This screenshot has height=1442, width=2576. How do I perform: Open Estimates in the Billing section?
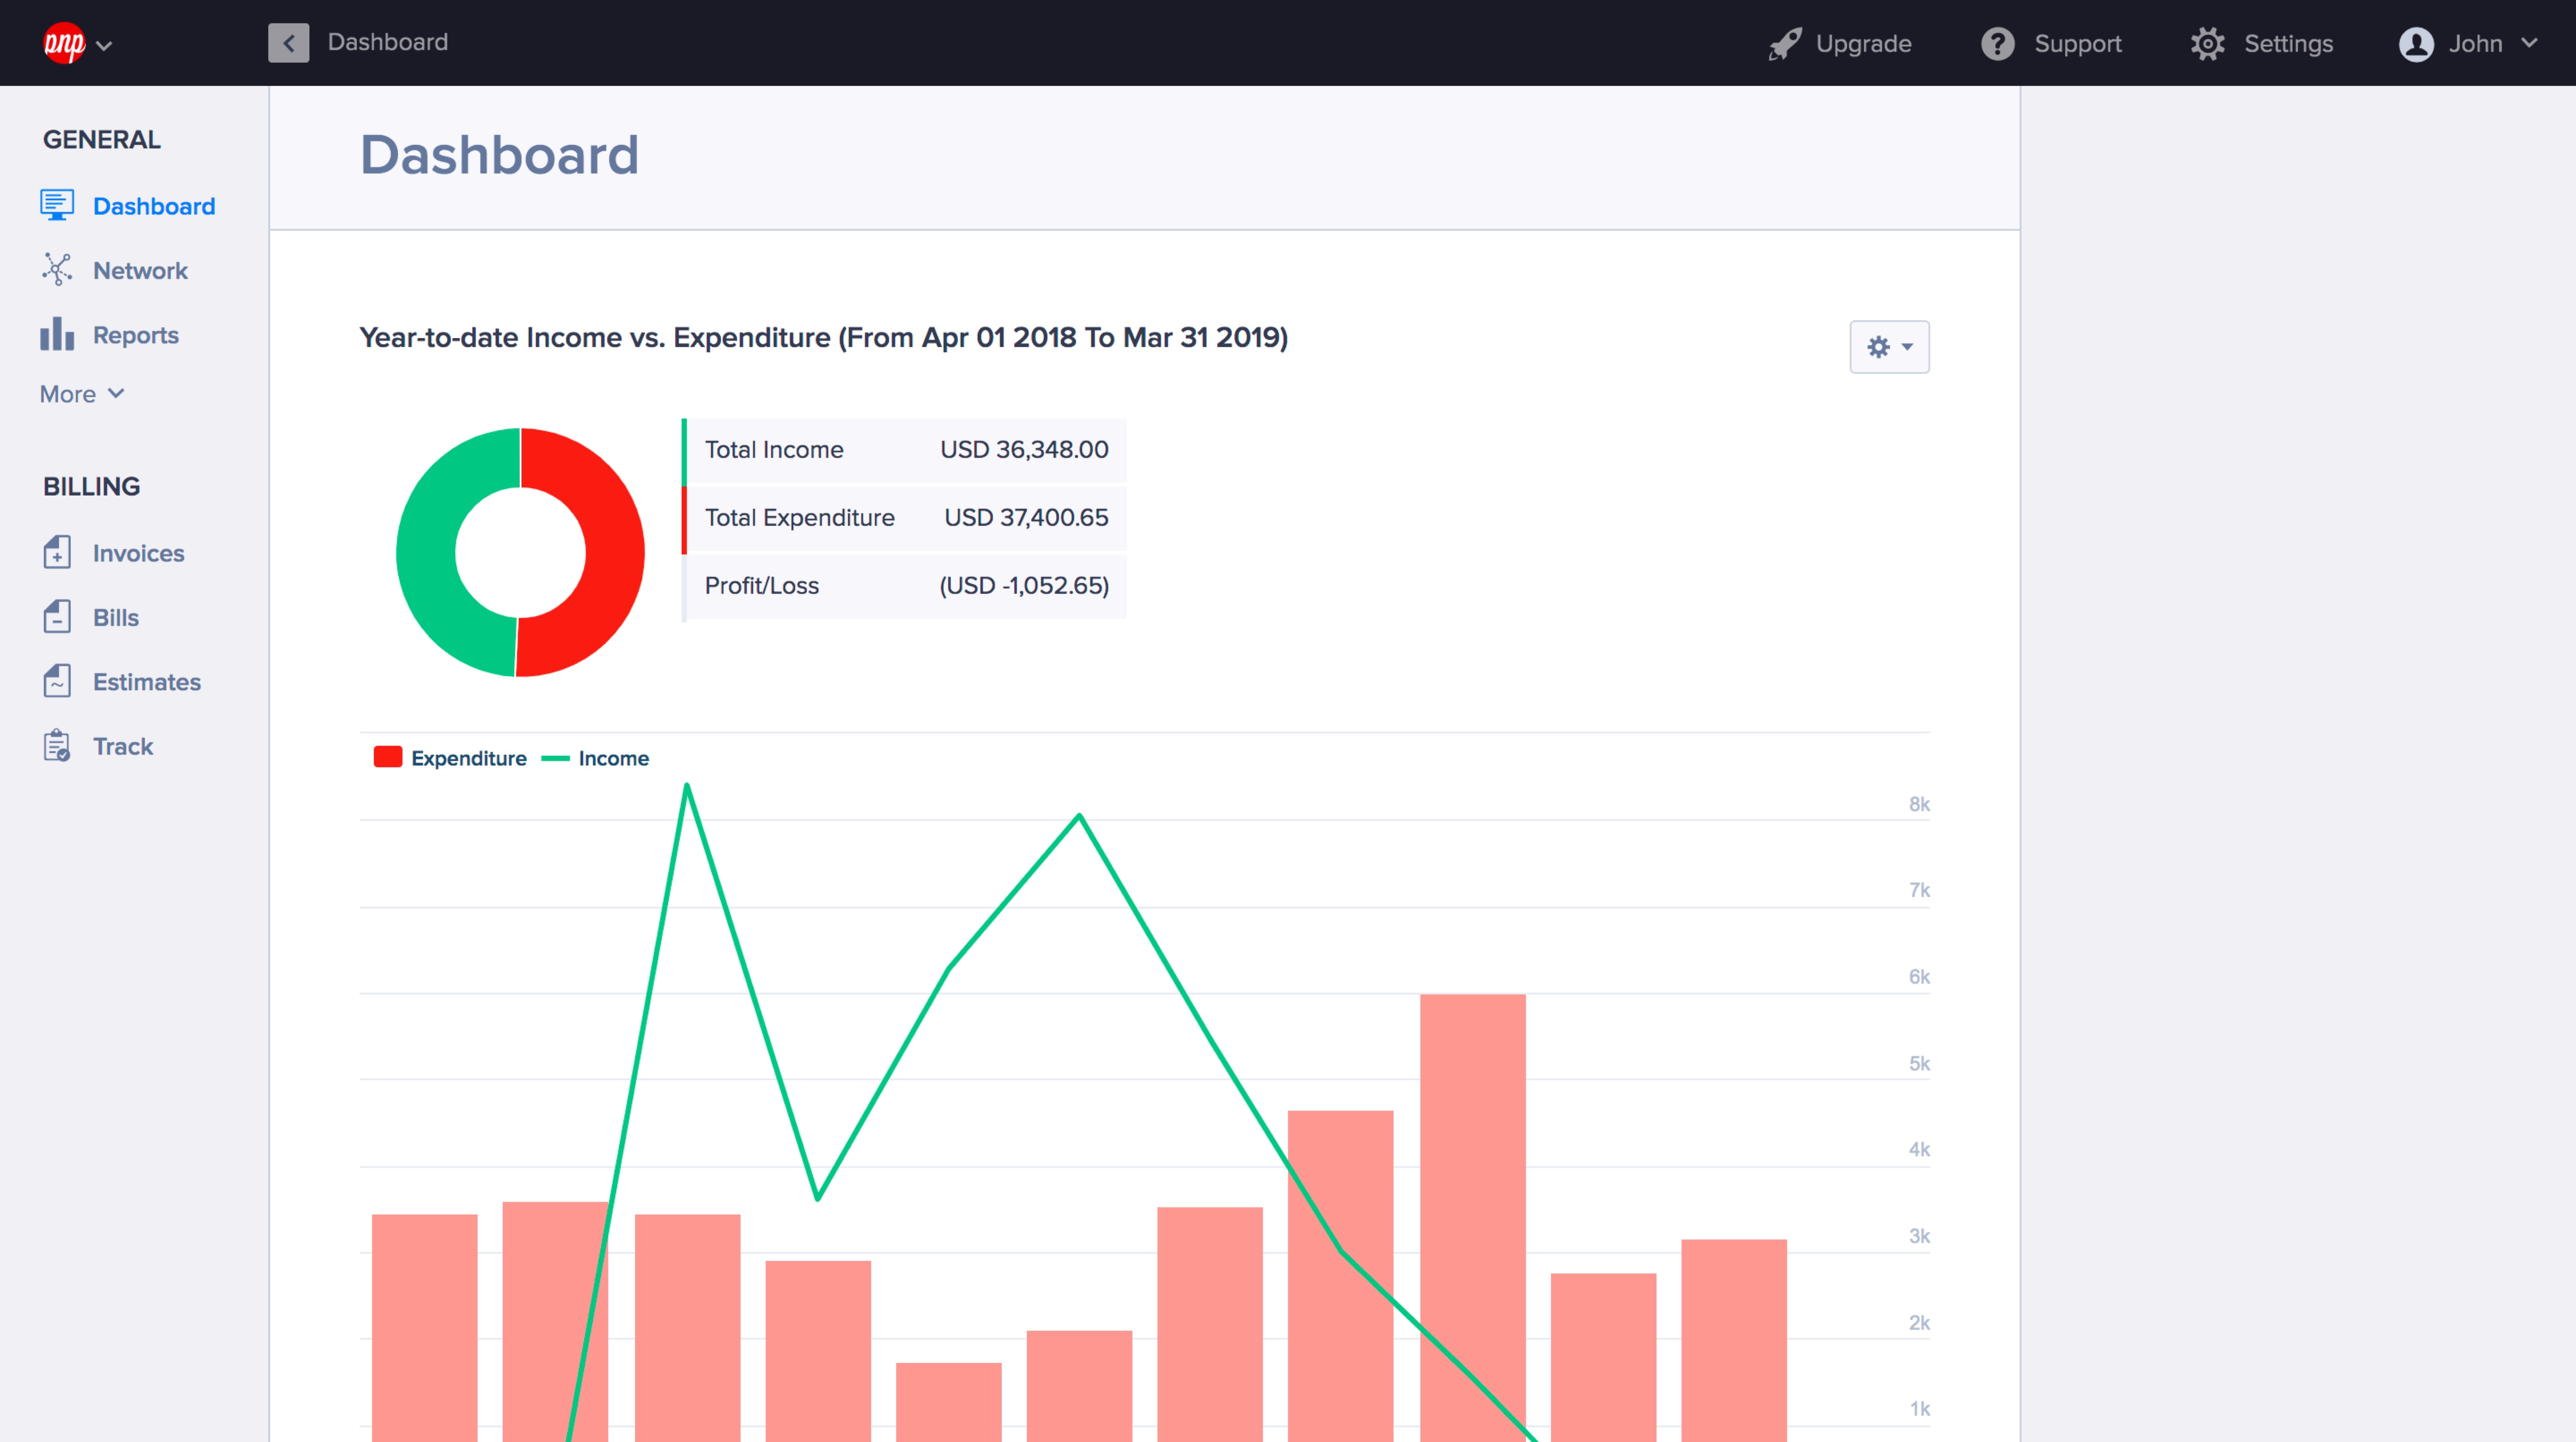coord(147,682)
